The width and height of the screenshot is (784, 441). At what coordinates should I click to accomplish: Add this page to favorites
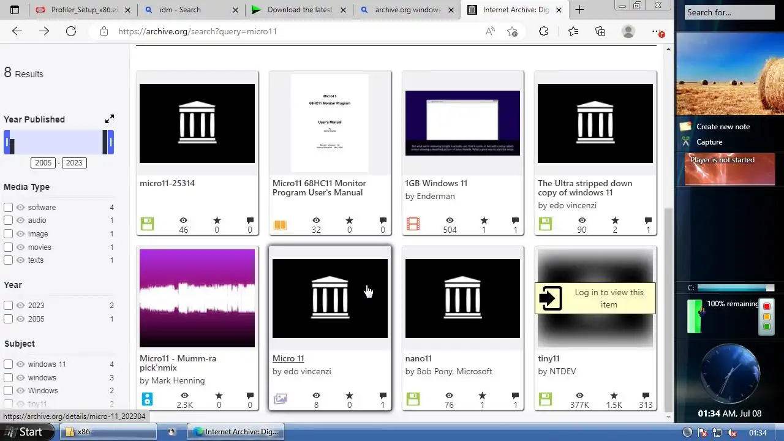[x=513, y=31]
